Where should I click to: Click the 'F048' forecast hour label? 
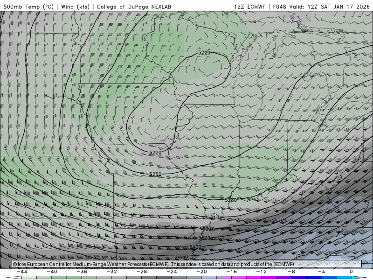[279, 7]
